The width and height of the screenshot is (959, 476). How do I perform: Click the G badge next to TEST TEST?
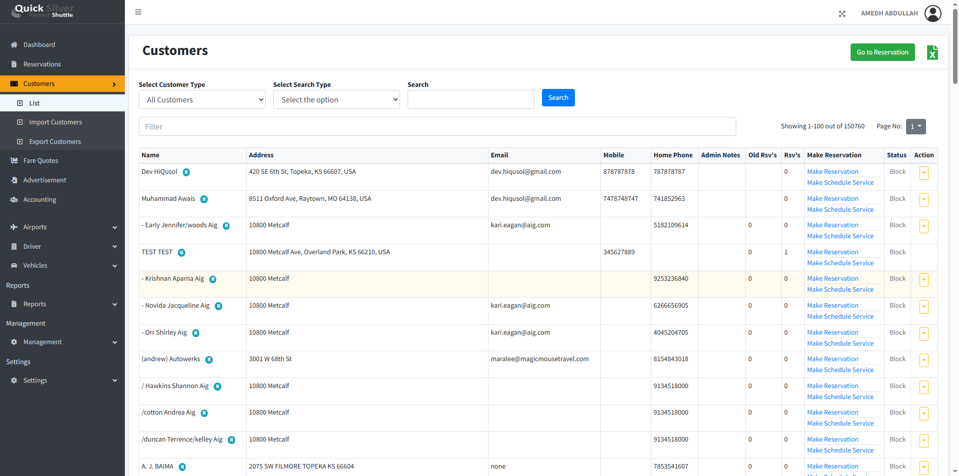[x=182, y=253]
